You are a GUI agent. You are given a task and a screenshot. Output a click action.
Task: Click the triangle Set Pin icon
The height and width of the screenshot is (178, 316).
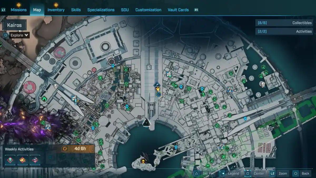[196, 173]
